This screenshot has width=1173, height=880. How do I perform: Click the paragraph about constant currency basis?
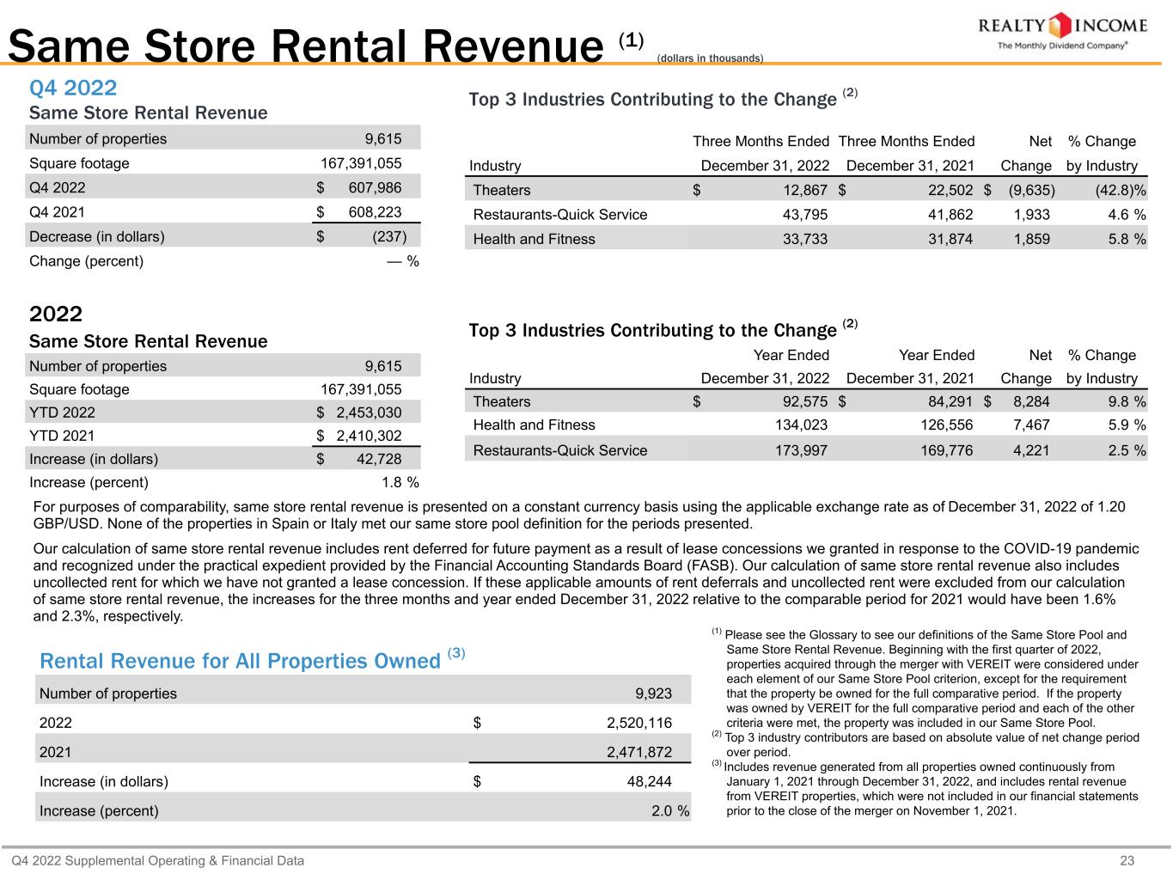pos(578,515)
